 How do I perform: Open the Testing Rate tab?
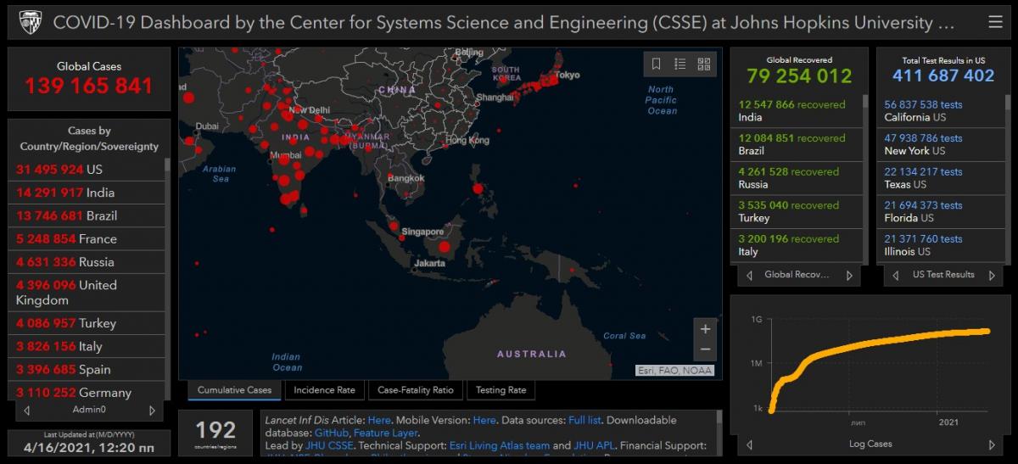pos(501,390)
